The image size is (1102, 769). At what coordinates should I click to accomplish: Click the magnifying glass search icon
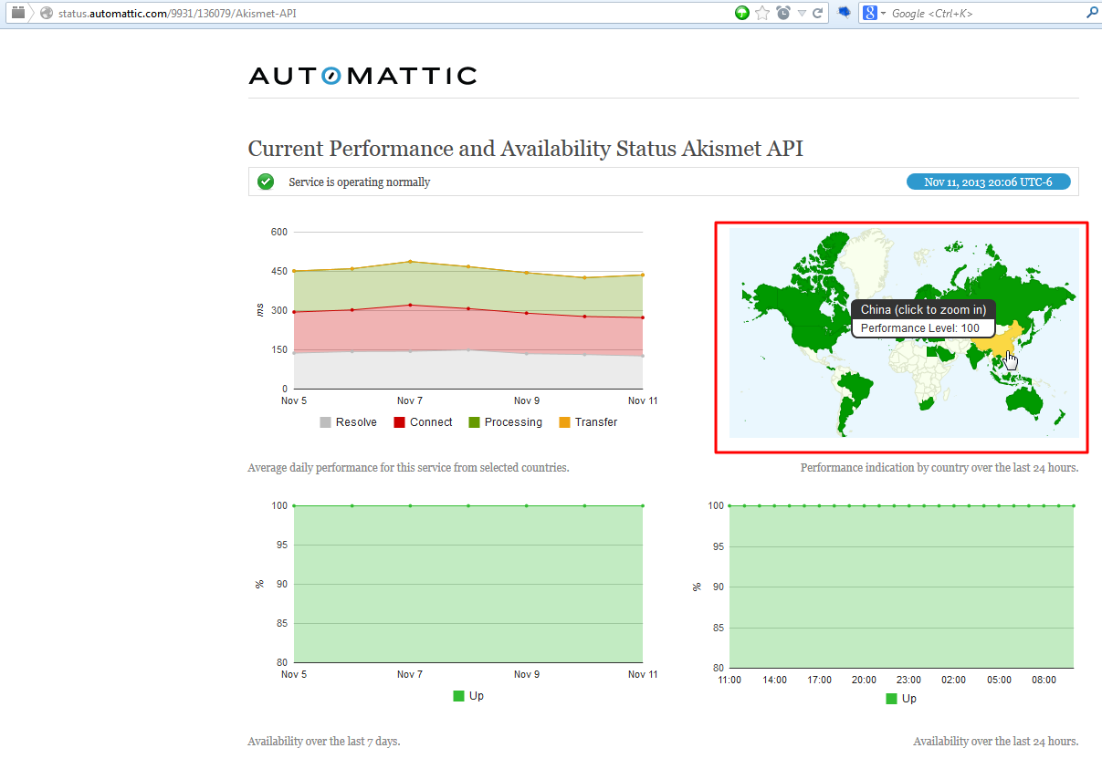click(x=1091, y=13)
